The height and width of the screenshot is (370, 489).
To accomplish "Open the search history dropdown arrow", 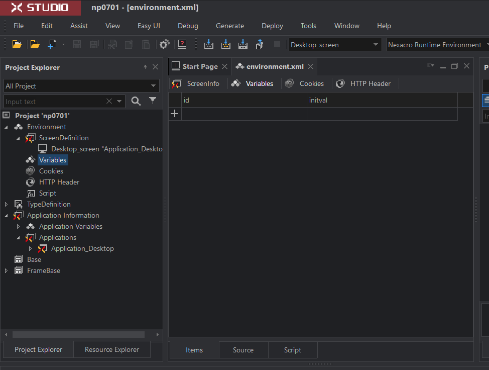I will [x=119, y=101].
